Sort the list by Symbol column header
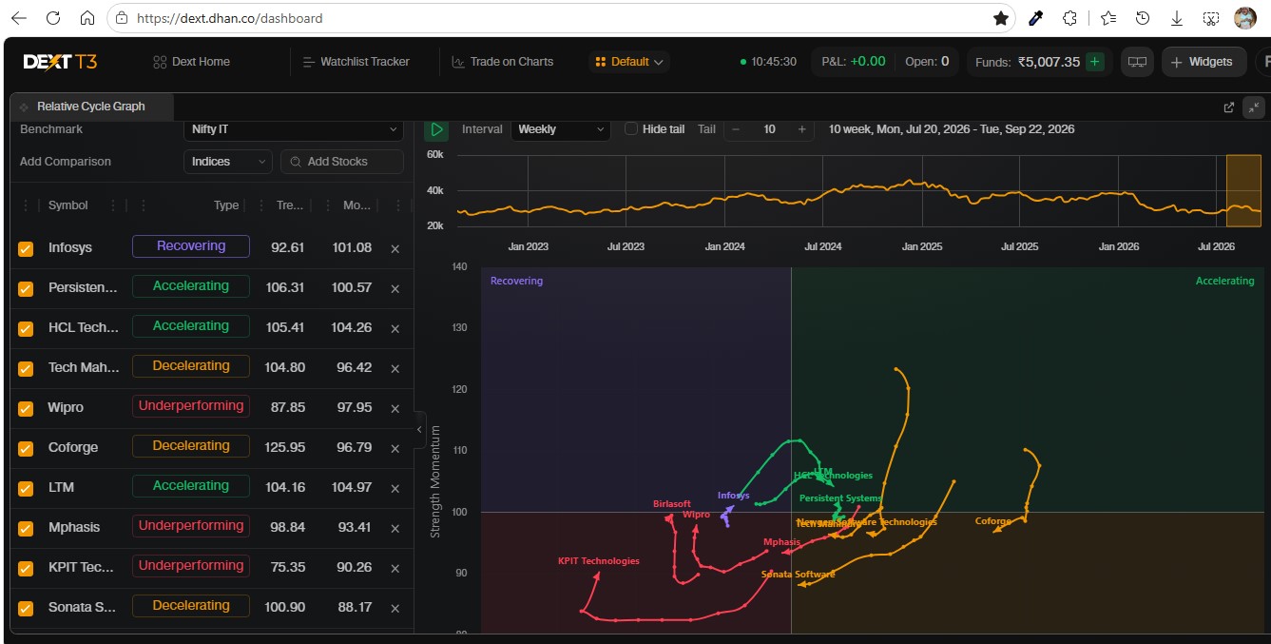 click(x=67, y=205)
